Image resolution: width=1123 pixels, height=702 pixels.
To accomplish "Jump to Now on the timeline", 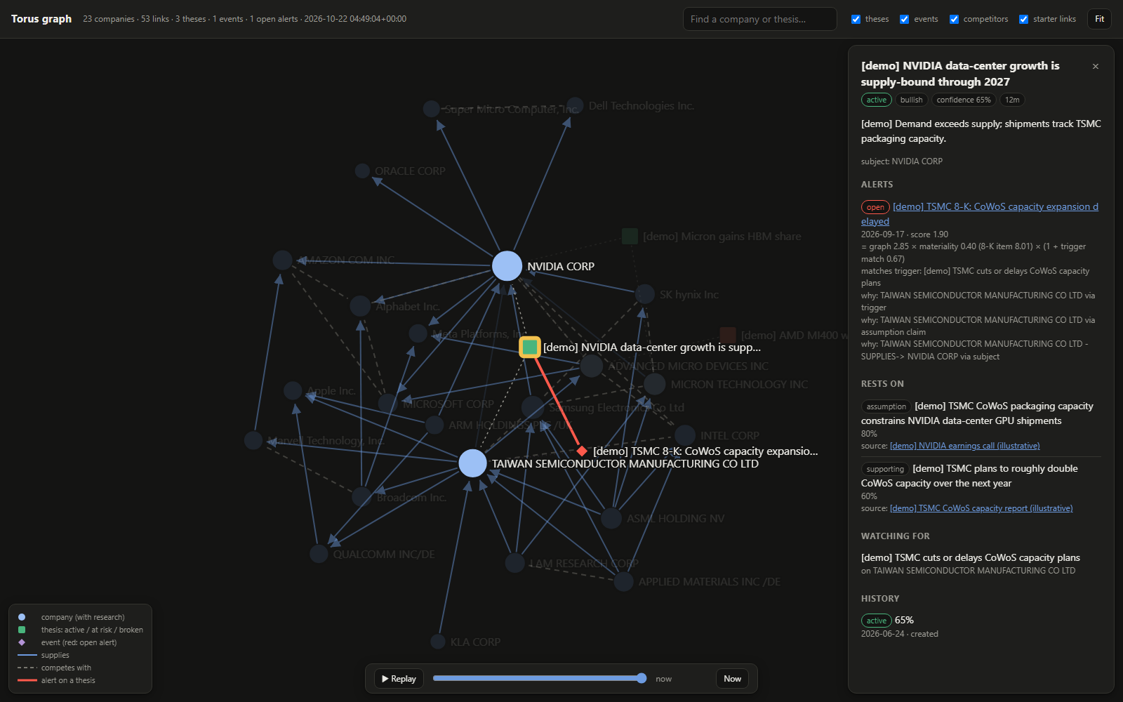I will tap(732, 679).
